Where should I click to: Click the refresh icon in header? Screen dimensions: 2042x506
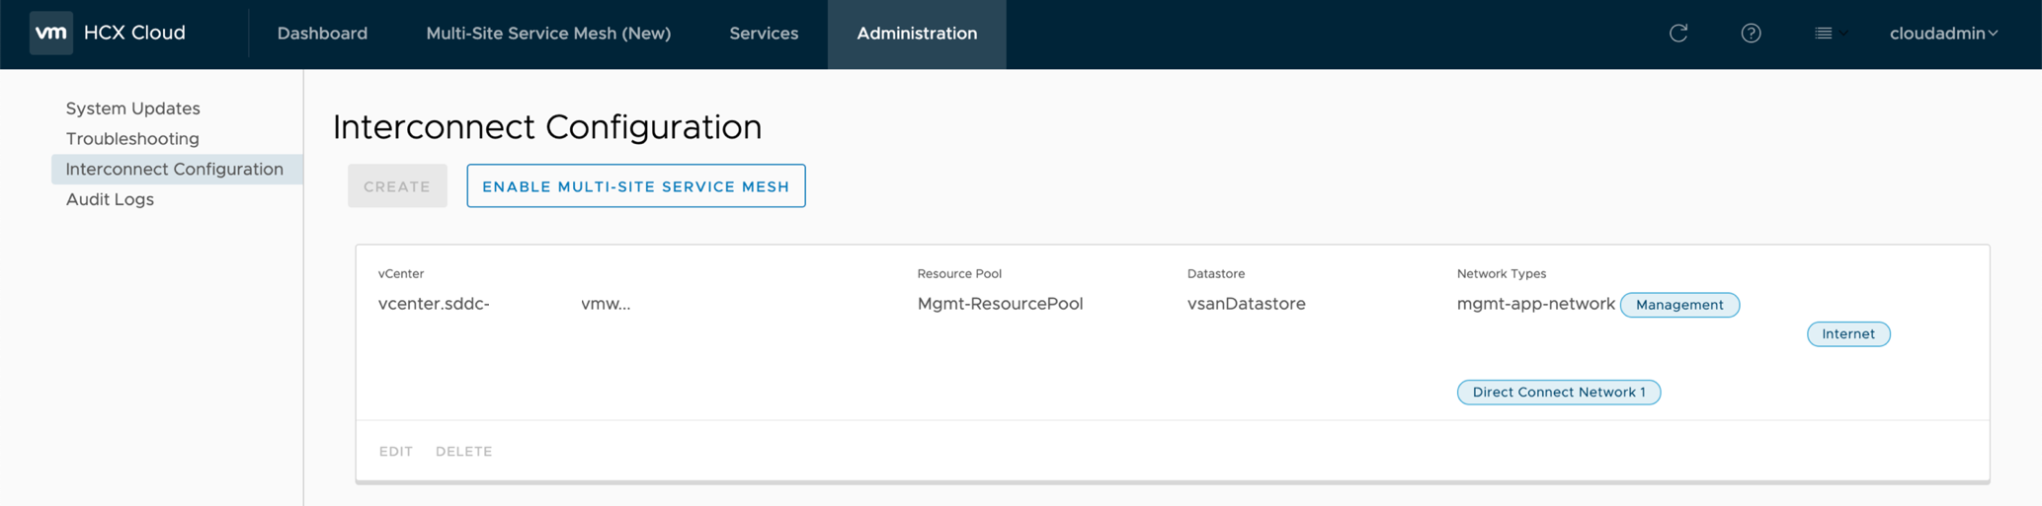point(1677,34)
